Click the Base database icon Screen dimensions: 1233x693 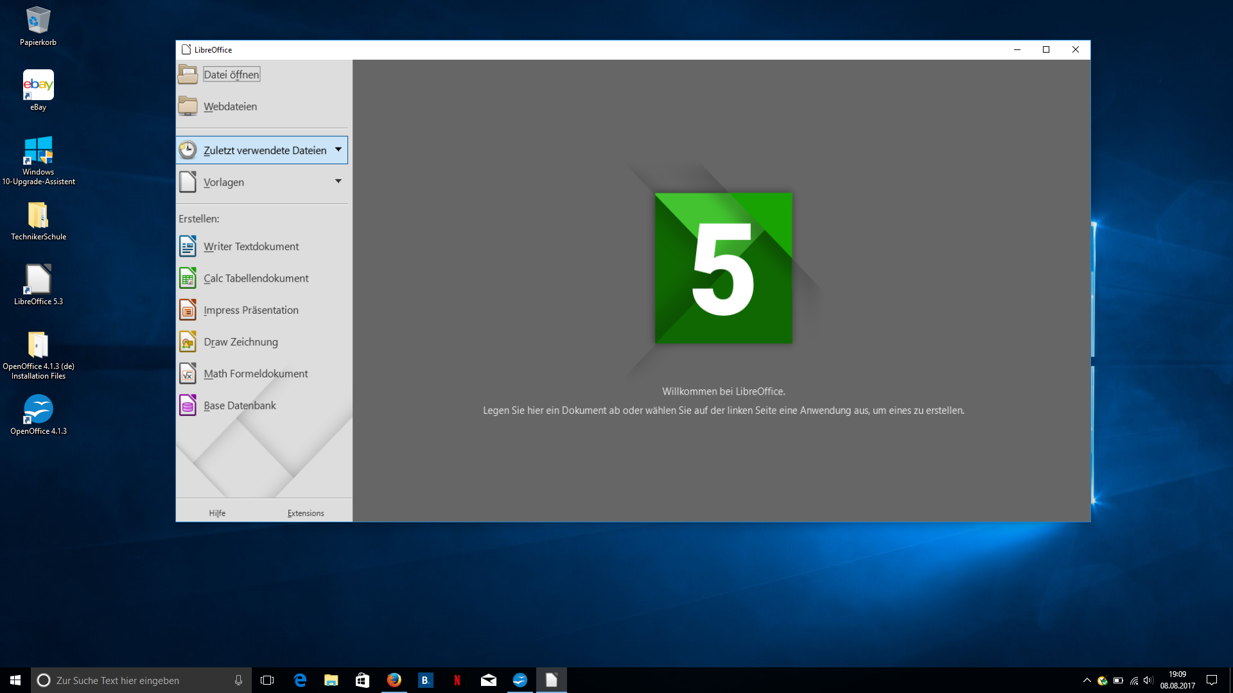tap(188, 406)
